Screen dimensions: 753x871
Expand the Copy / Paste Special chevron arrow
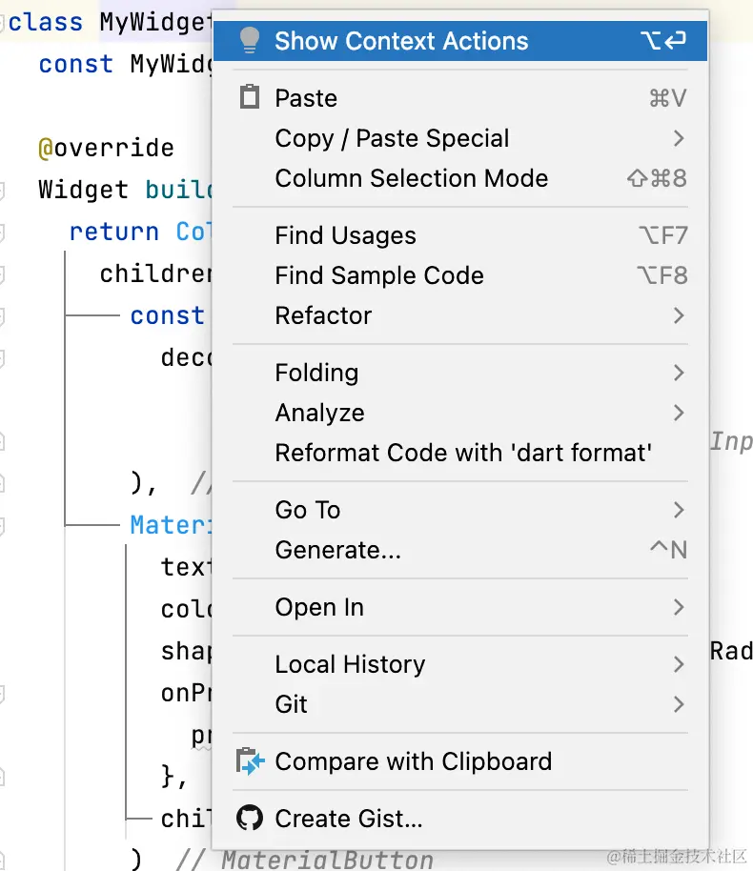pyautogui.click(x=679, y=138)
